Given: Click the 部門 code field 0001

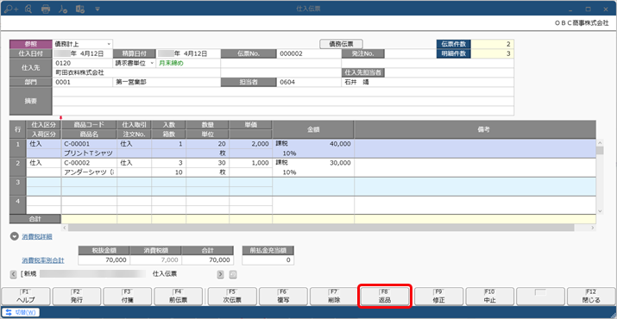Looking at the screenshot, I should pyautogui.click(x=83, y=82).
